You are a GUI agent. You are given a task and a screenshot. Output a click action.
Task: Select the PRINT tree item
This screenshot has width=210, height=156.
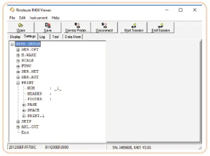pyautogui.click(x=27, y=83)
